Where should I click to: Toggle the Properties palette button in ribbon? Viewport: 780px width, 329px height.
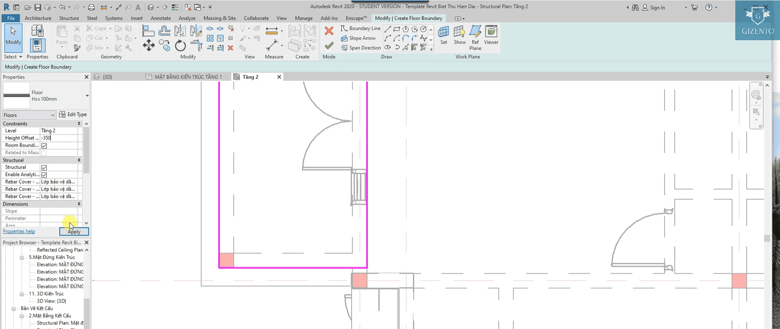(37, 45)
